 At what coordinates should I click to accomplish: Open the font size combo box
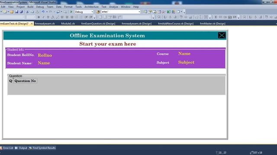pos(31,17)
